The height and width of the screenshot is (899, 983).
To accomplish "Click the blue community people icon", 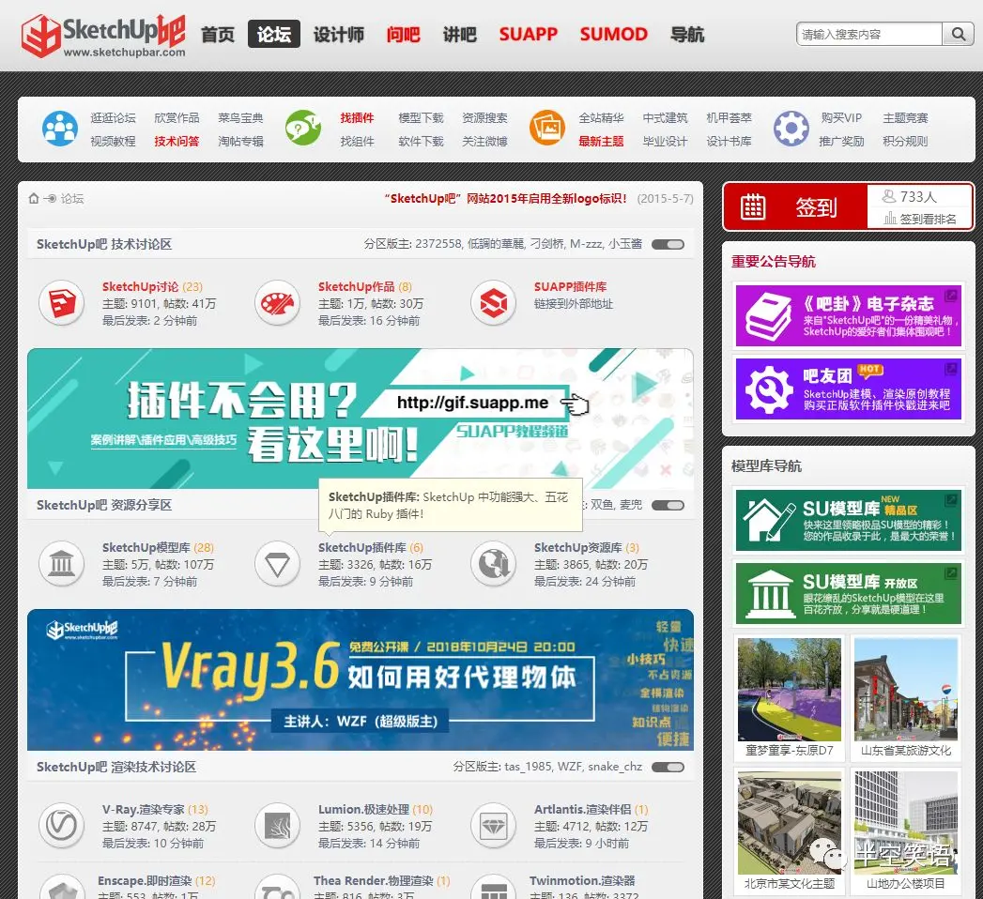I will 60,129.
